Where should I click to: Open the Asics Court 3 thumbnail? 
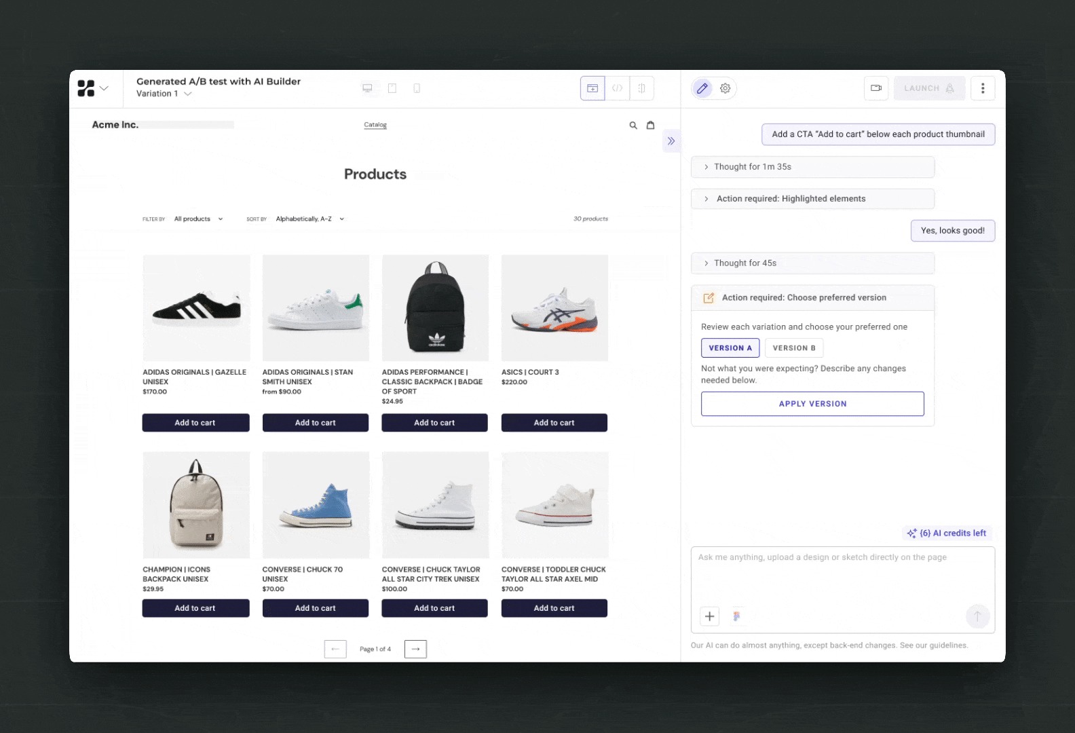tap(554, 308)
